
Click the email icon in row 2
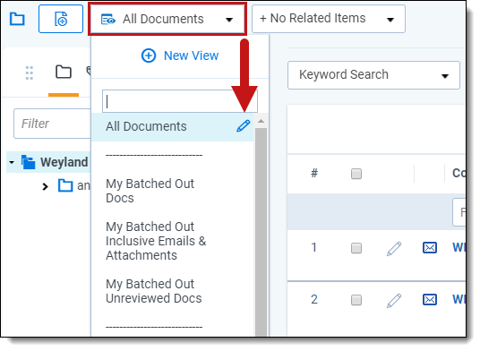click(x=430, y=300)
